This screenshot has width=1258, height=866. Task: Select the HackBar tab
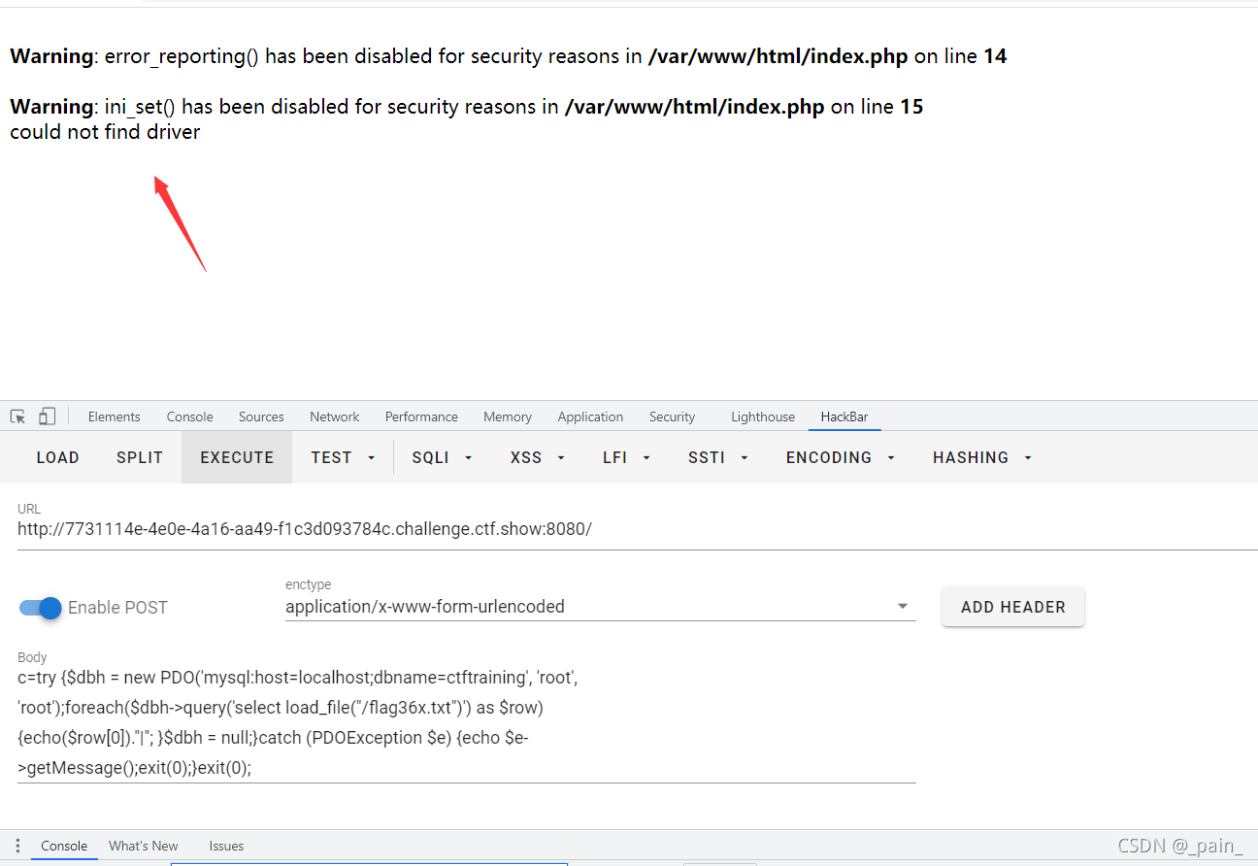pyautogui.click(x=844, y=416)
